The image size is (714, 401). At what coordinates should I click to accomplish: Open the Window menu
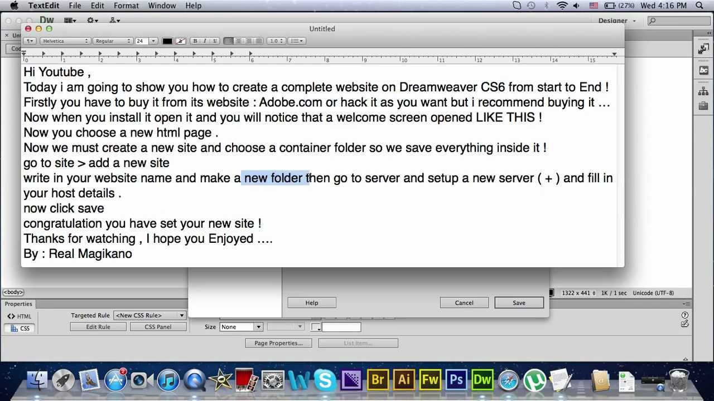[162, 6]
